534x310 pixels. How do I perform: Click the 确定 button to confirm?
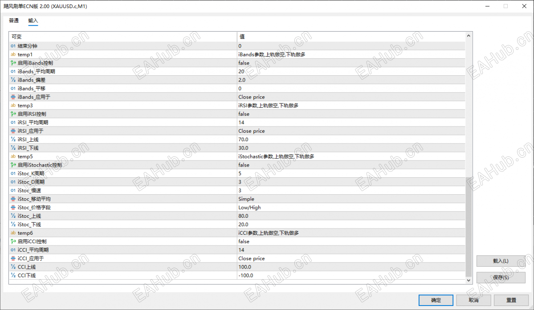[436, 300]
